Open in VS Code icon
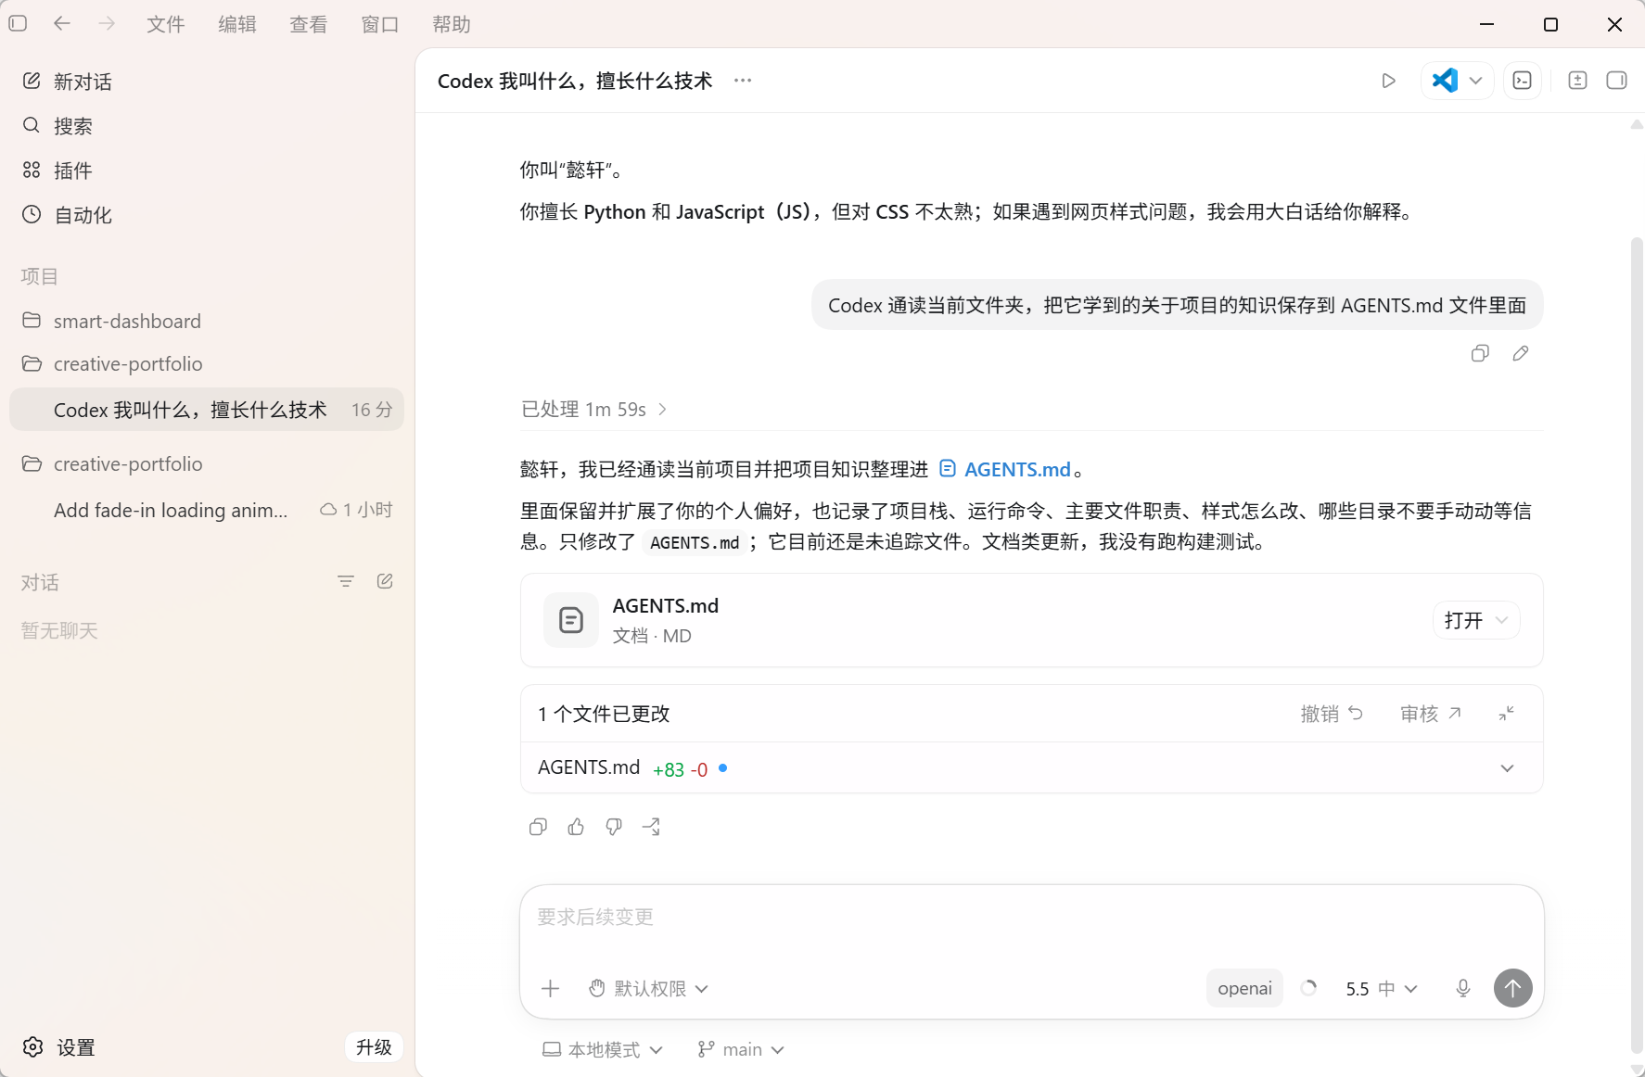1645x1077 pixels. point(1444,81)
